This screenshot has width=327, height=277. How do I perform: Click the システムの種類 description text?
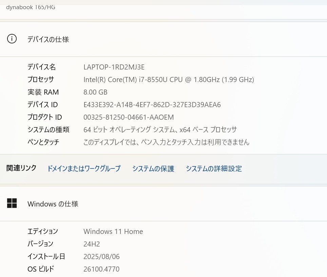[x=160, y=130]
